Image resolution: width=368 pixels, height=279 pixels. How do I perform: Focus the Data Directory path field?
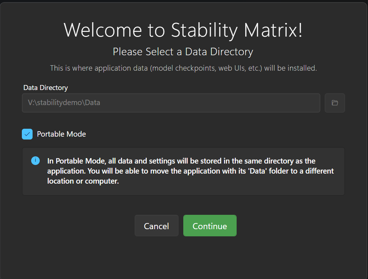click(x=171, y=103)
